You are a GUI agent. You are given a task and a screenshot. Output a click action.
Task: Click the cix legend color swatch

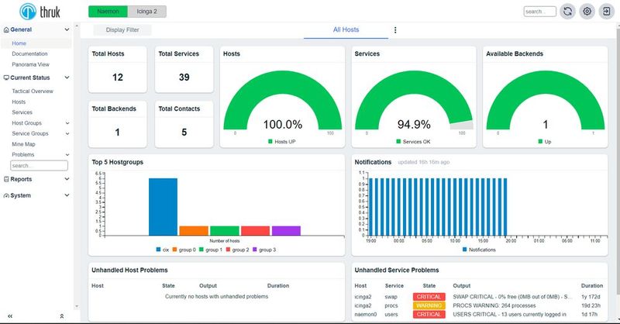pyautogui.click(x=158, y=250)
